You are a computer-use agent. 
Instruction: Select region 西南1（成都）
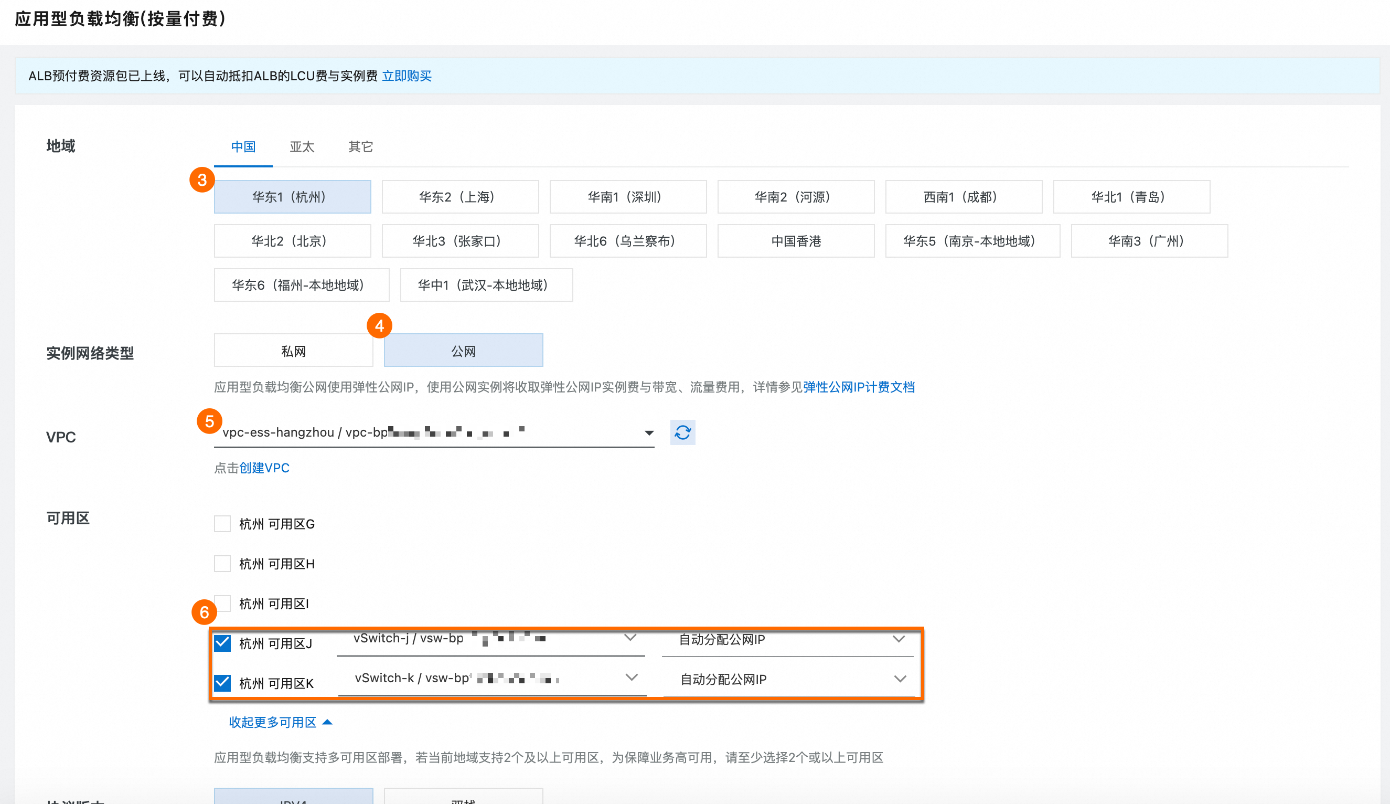(964, 196)
